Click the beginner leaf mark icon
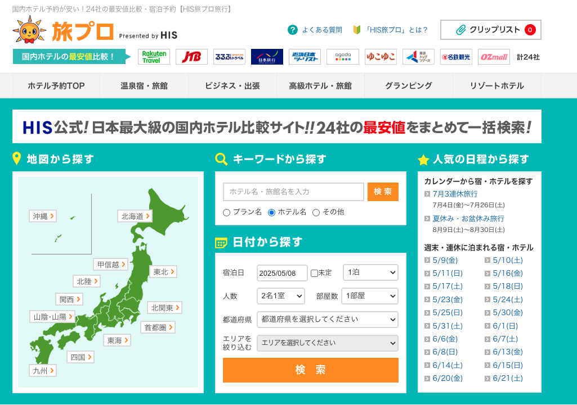This screenshot has height=405, width=577. click(x=356, y=30)
